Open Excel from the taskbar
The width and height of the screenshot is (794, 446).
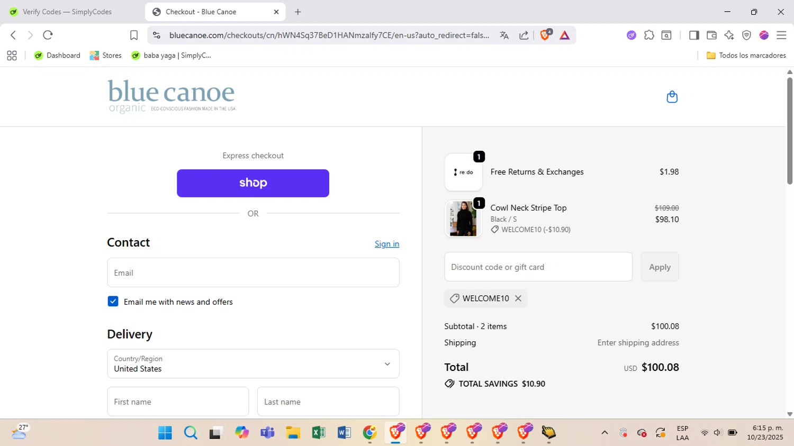coord(319,433)
